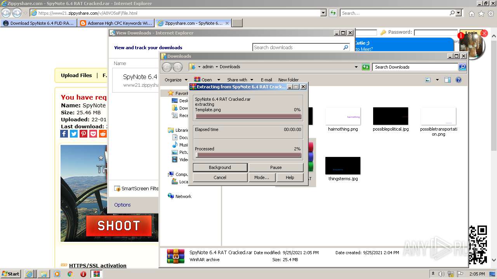Open IE Home icon

[471, 14]
